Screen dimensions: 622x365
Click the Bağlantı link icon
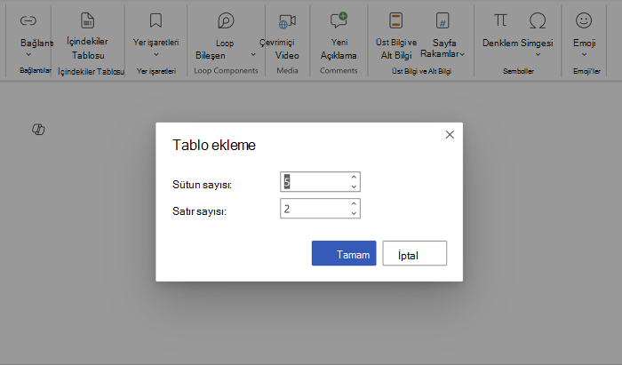point(28,20)
